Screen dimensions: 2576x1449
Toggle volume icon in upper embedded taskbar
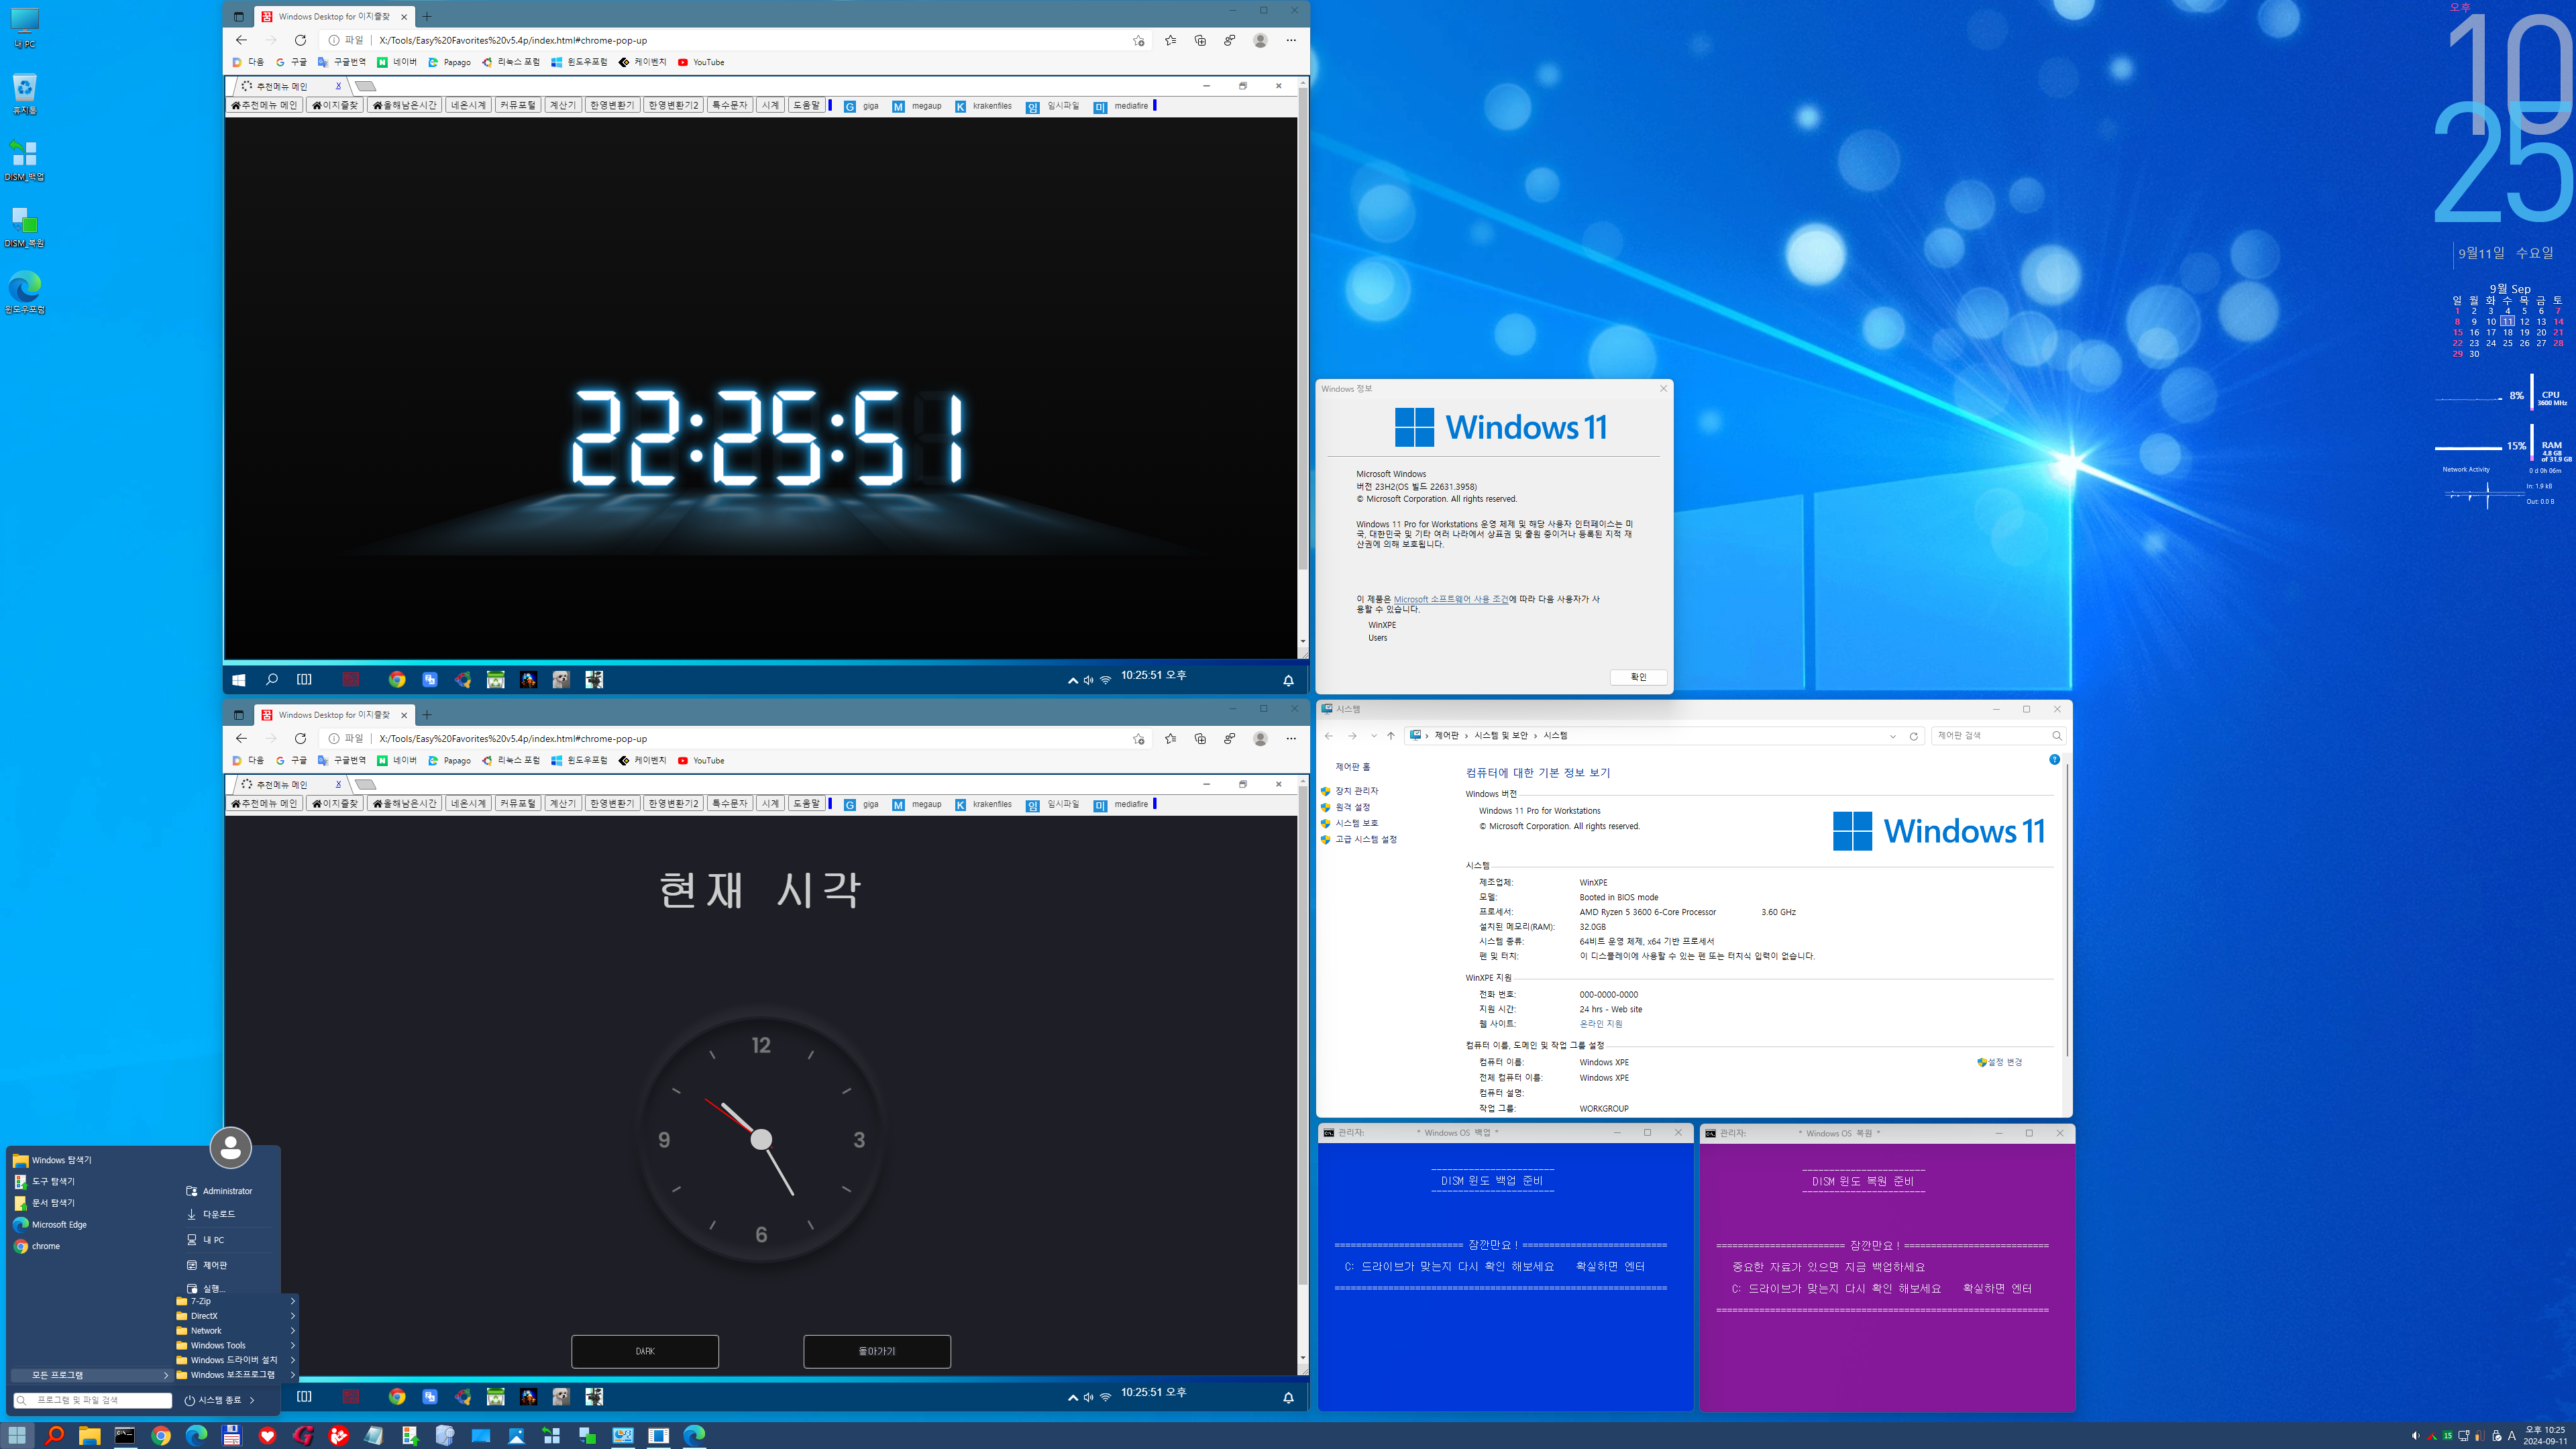click(x=1088, y=680)
